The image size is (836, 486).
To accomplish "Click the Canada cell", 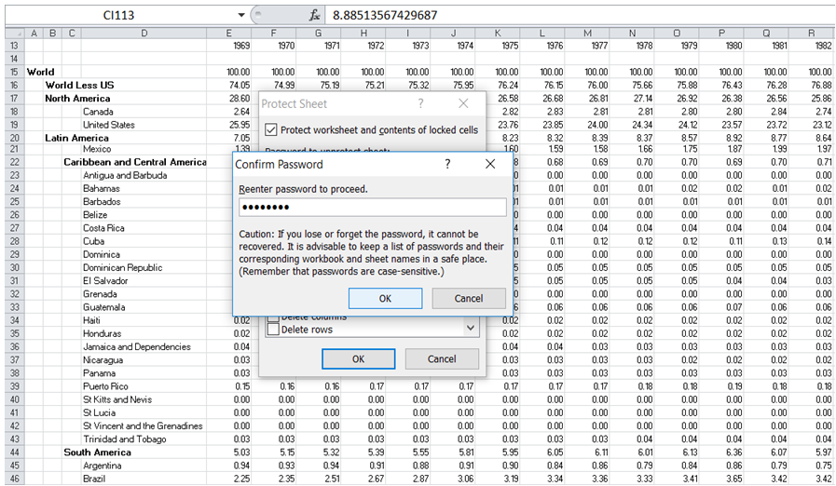I will [98, 112].
